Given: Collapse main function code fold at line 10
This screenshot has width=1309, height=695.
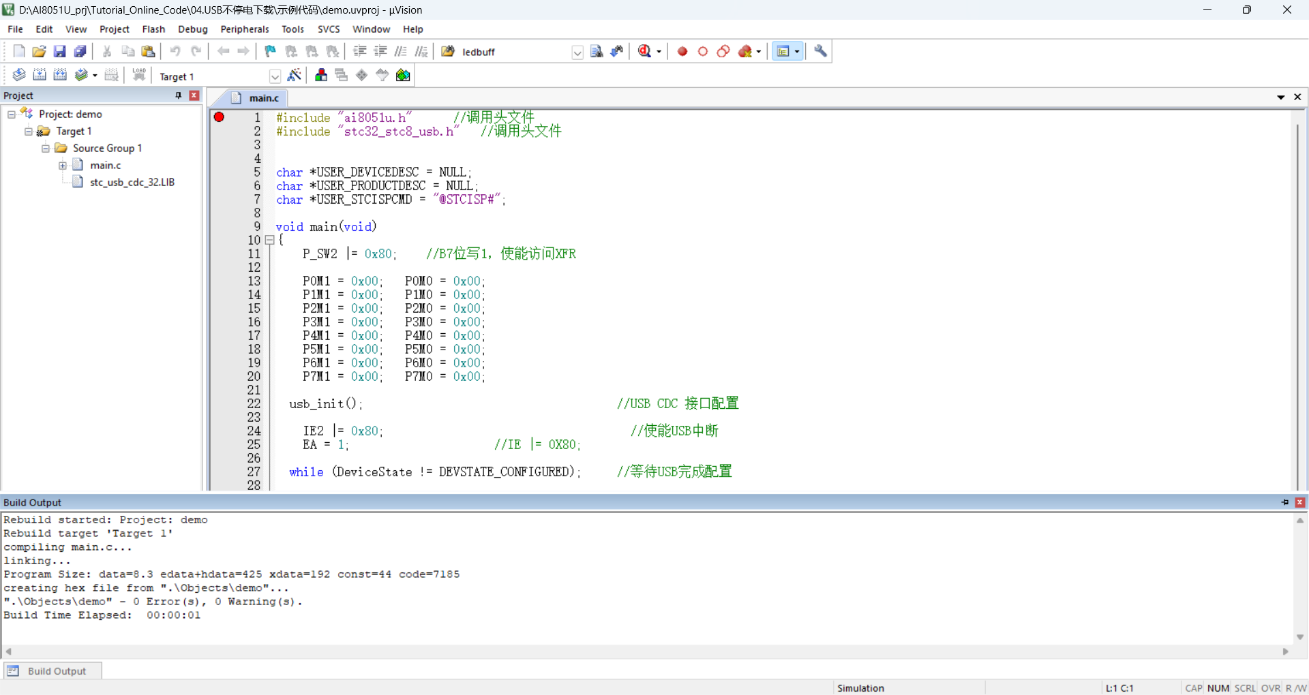Looking at the screenshot, I should pos(269,240).
